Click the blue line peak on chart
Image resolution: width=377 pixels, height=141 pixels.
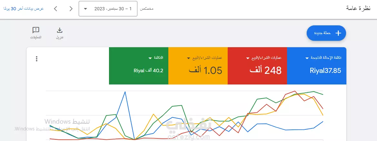pyautogui.click(x=125, y=92)
